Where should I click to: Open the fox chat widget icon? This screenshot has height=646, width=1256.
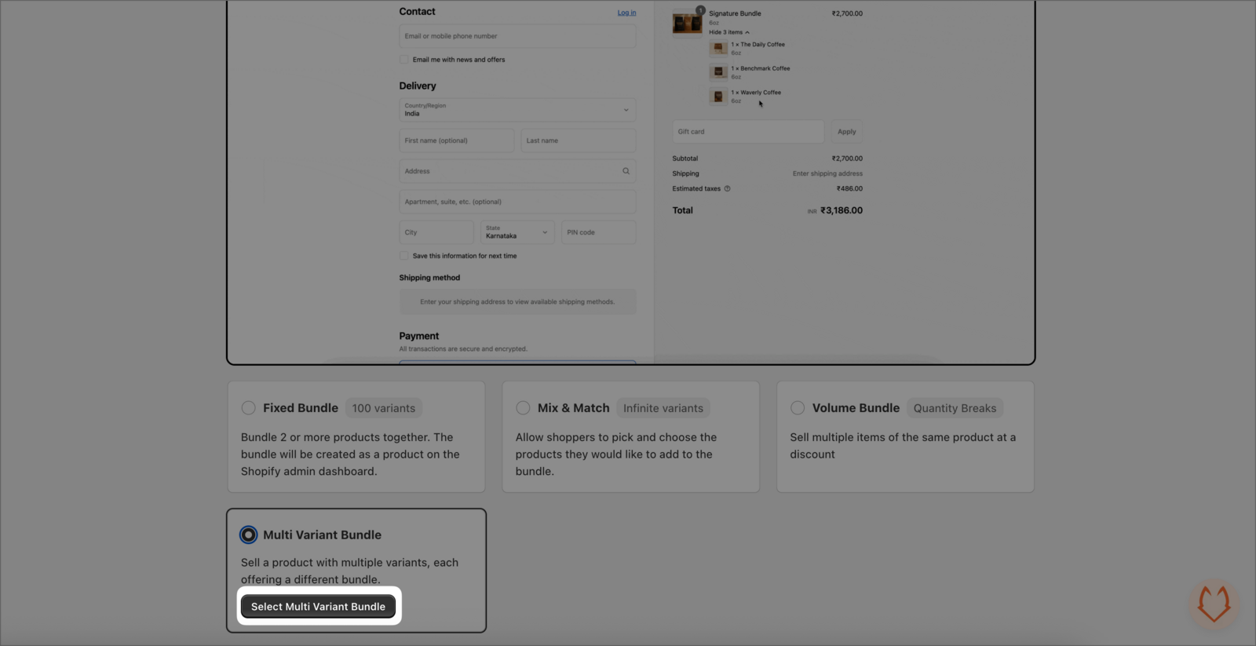[1214, 604]
